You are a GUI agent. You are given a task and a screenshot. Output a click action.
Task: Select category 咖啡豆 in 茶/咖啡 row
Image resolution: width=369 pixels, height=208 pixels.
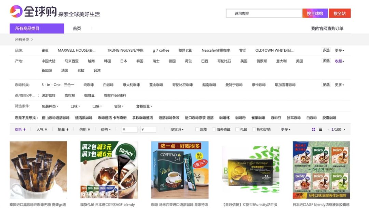(x=90, y=95)
